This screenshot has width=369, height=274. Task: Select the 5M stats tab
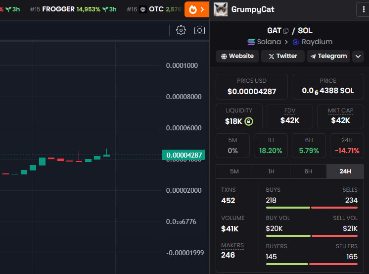(x=234, y=171)
